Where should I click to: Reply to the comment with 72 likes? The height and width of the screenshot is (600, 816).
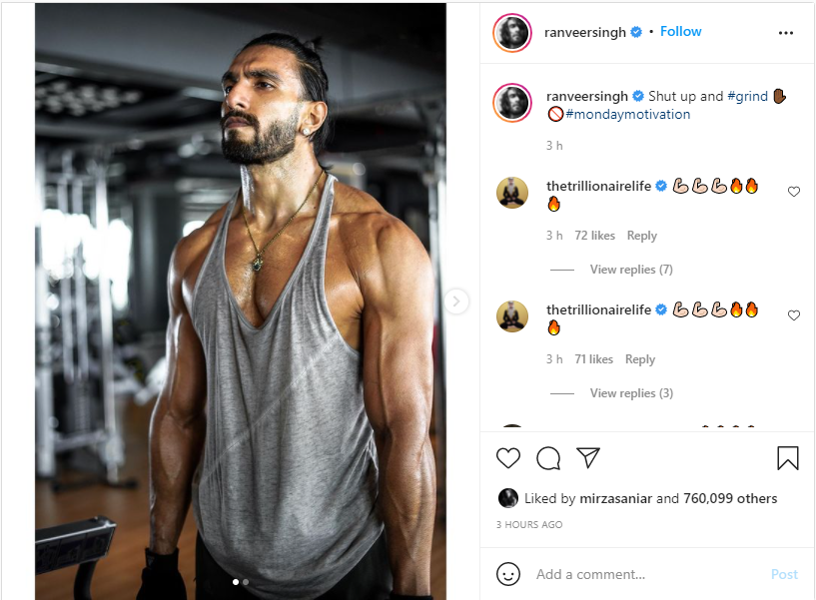tap(641, 236)
